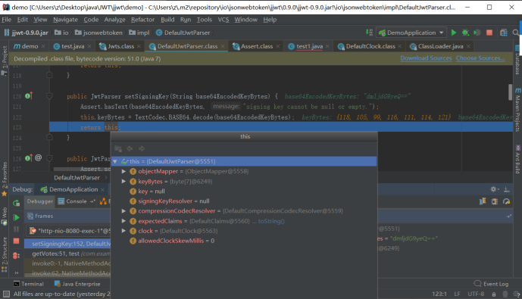522x299 pixels.
Task: Click the jsonwebtoken breadcrumb folder
Action: 98,33
